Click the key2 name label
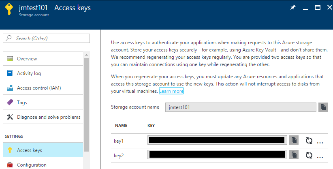 (119, 156)
